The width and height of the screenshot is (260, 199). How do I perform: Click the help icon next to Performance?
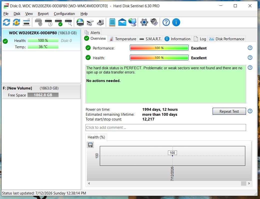click(x=250, y=48)
